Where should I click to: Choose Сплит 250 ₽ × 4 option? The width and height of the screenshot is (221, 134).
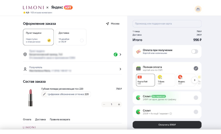[196, 112]
